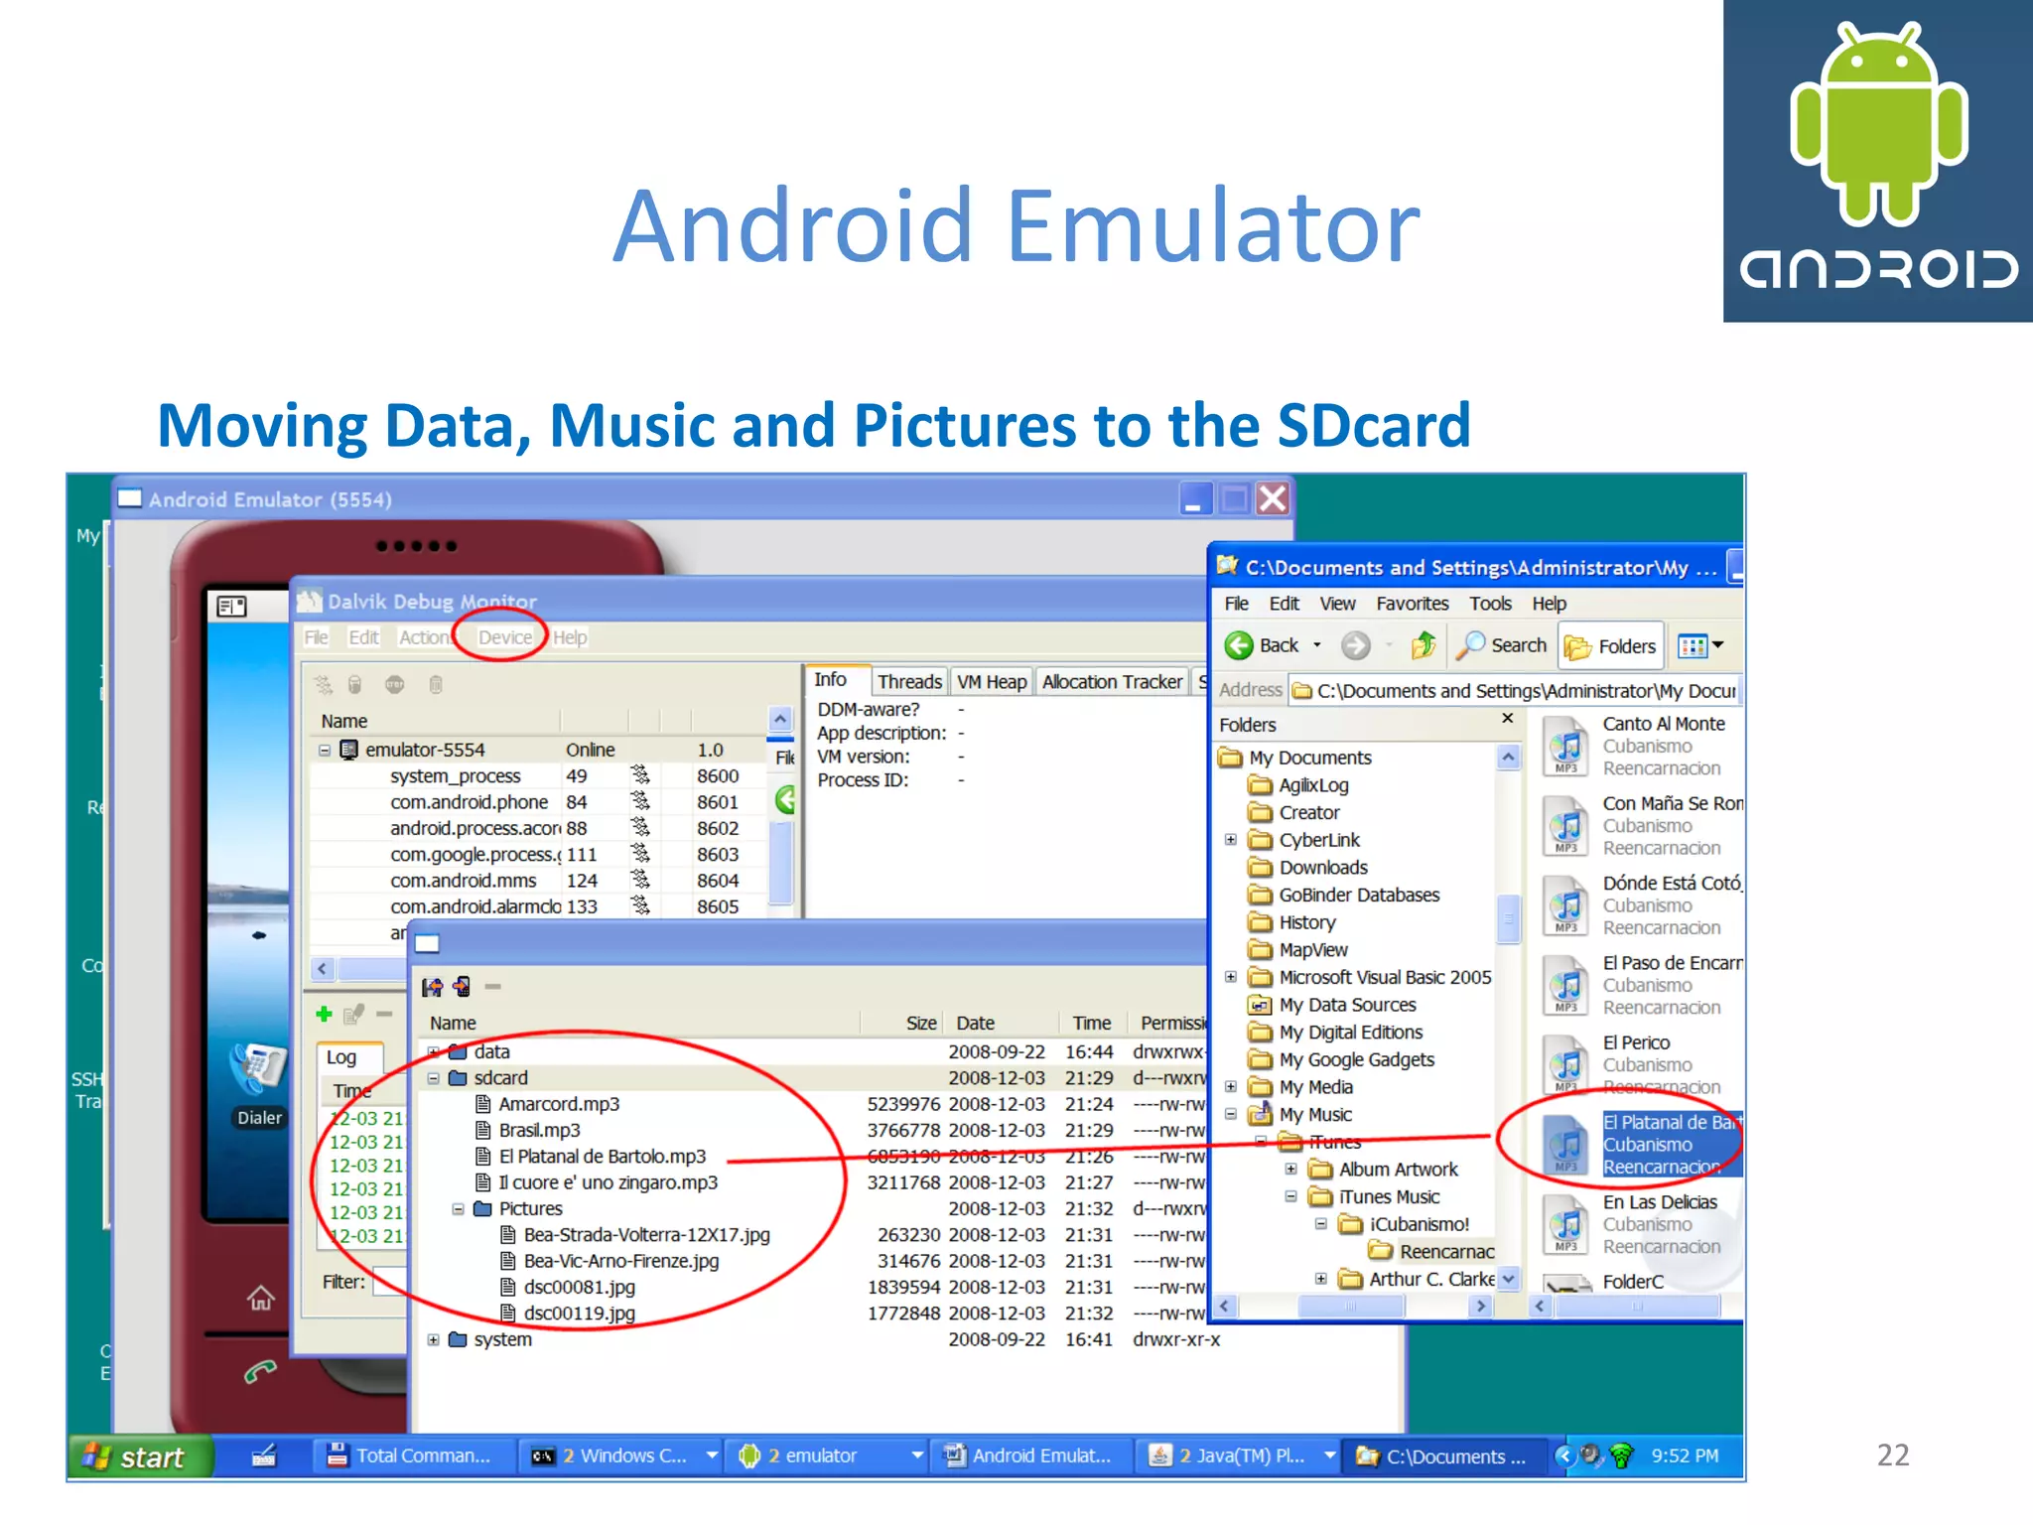Open 2 emulator taskbar group

(x=826, y=1456)
